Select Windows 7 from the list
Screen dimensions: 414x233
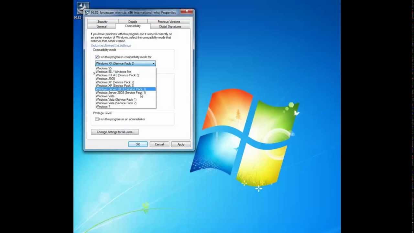(x=125, y=106)
